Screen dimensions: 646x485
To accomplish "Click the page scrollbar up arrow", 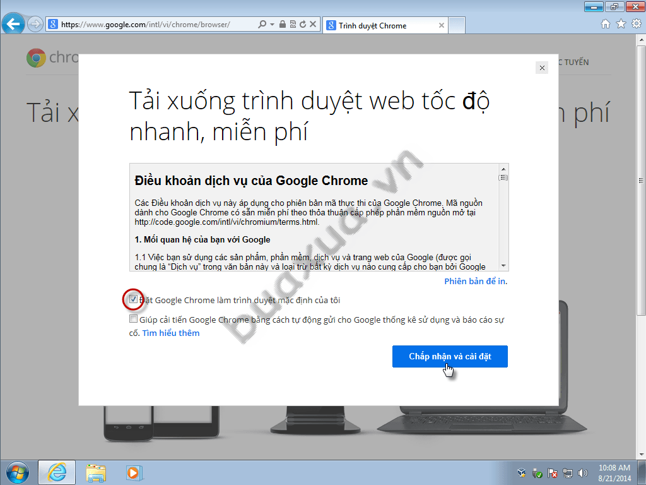I will pos(641,40).
